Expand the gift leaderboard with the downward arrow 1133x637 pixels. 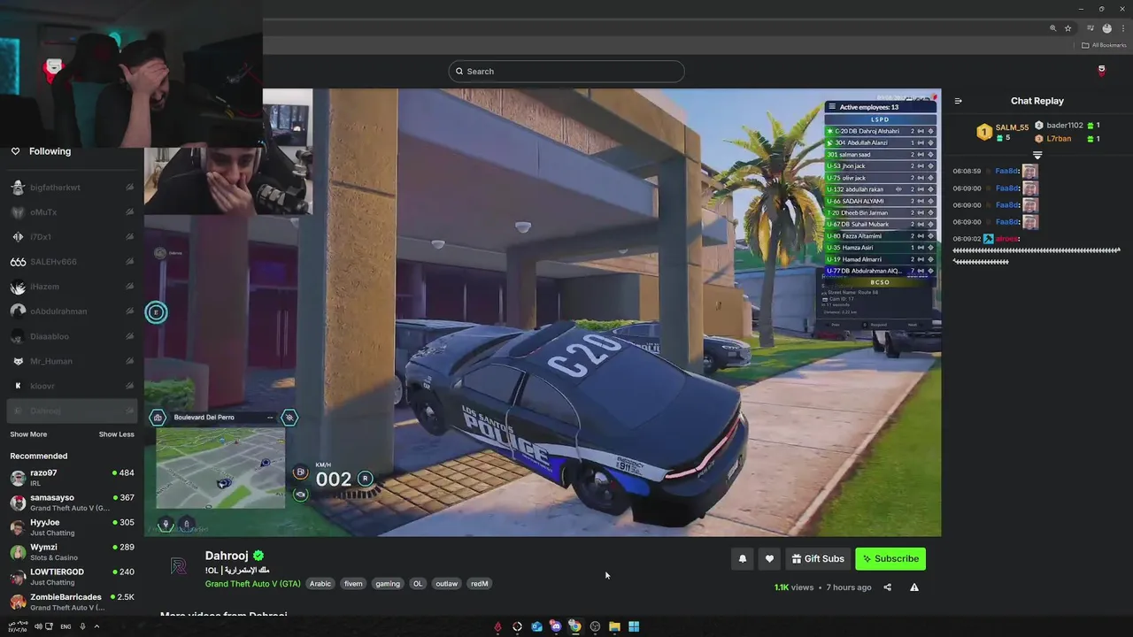coord(1037,155)
